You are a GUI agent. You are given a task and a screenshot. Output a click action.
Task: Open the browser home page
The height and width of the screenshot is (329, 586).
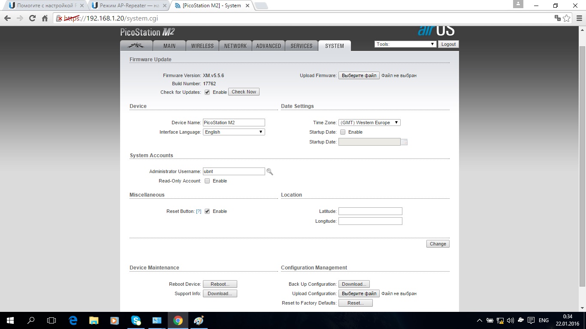point(45,18)
